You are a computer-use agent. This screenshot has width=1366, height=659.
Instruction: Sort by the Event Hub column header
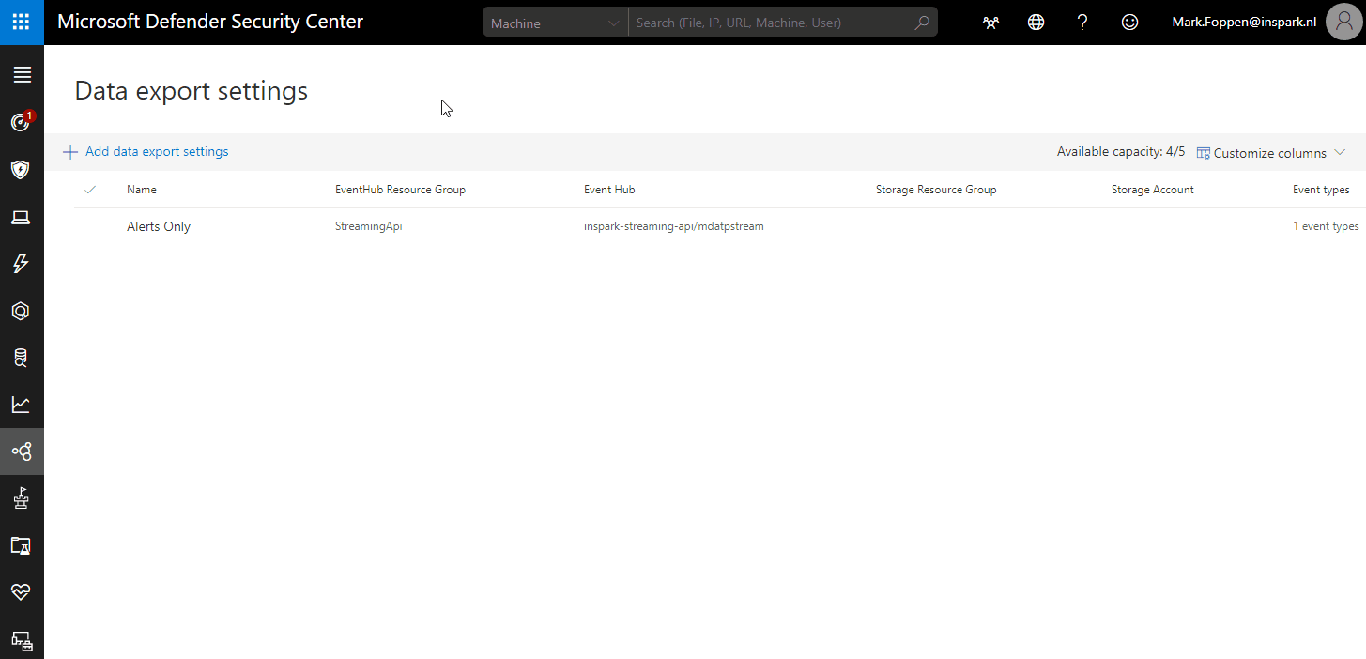tap(609, 190)
